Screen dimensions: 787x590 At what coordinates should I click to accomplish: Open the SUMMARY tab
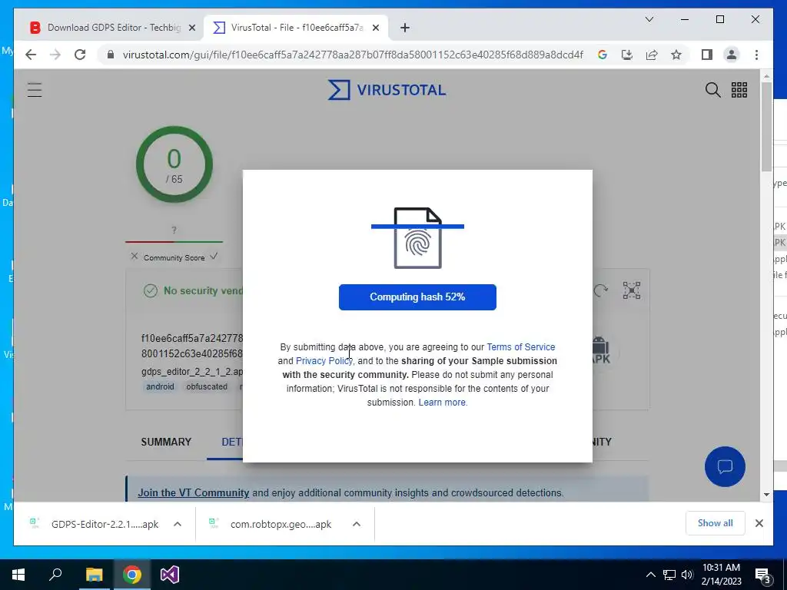[166, 442]
